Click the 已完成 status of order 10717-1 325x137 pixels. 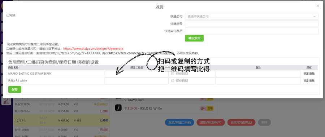click(104, 120)
